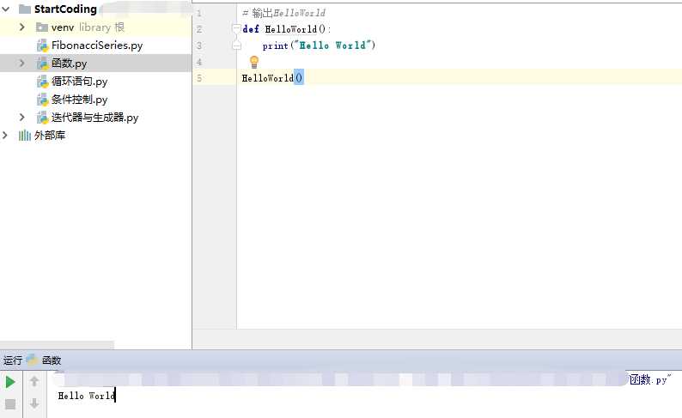Stop the running process button
This screenshot has width=682, height=418.
pyautogui.click(x=10, y=404)
